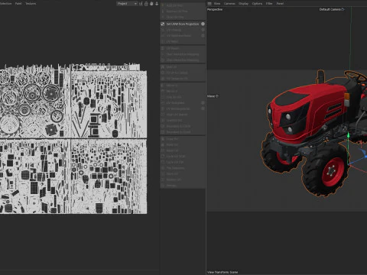Open Set UVW from Projection gear settings

(x=203, y=24)
